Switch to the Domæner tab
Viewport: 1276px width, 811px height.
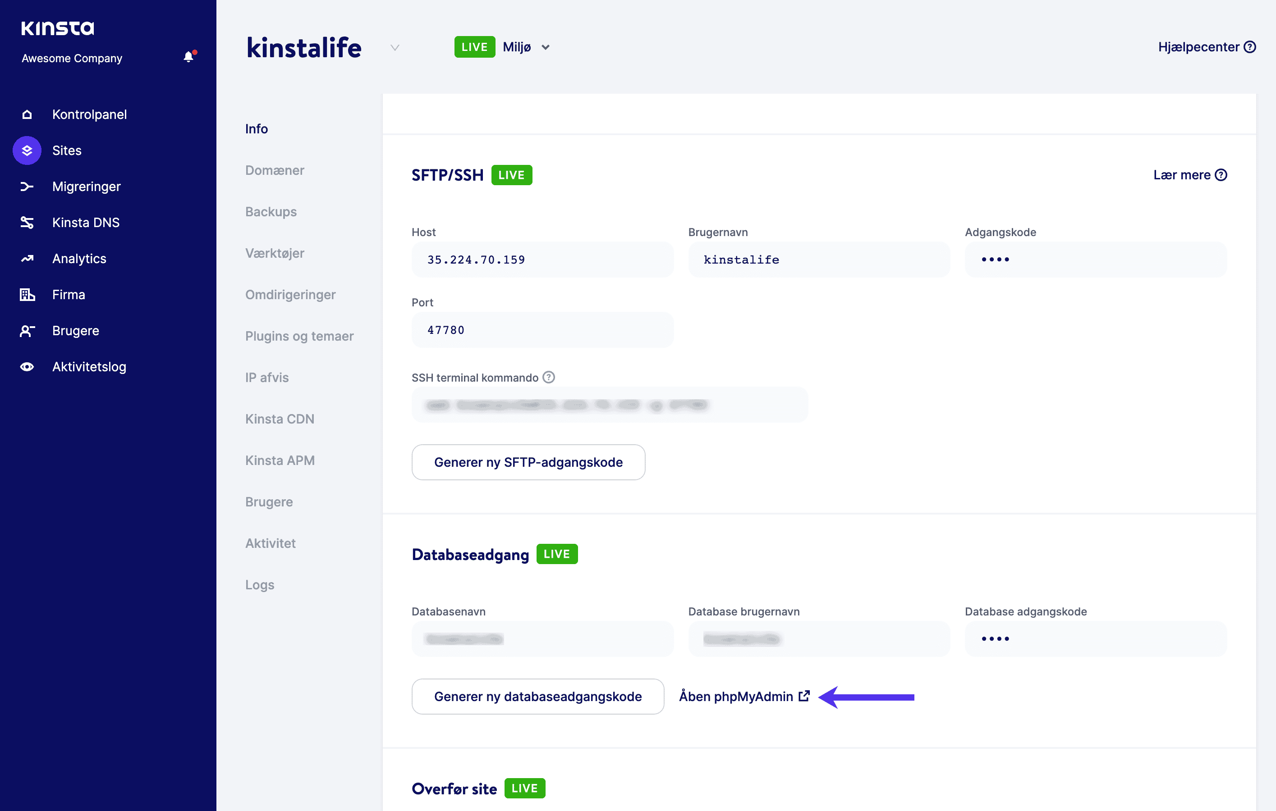coord(275,170)
